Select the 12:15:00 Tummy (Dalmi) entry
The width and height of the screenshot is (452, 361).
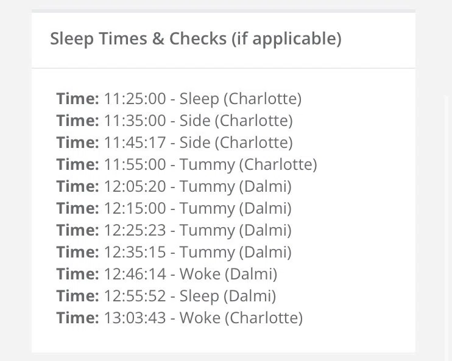click(174, 208)
